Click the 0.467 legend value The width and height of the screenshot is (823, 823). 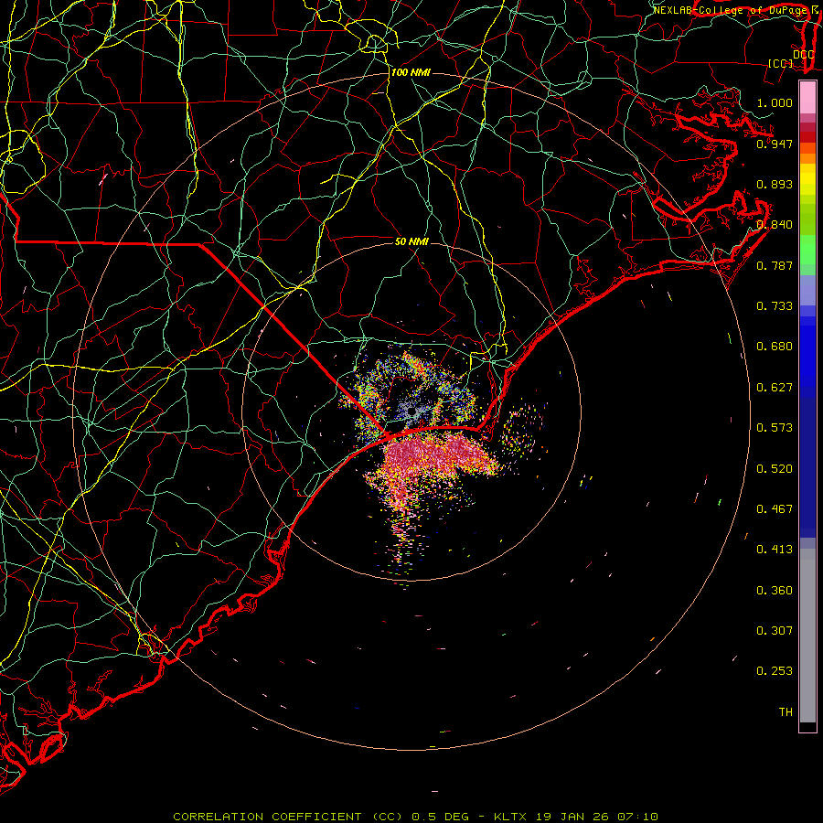click(x=775, y=509)
